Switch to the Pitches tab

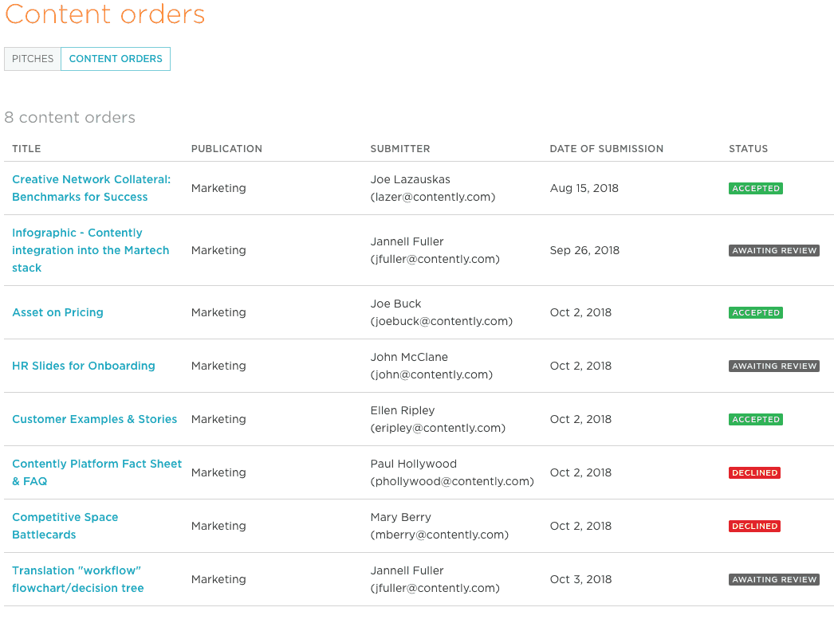point(33,59)
